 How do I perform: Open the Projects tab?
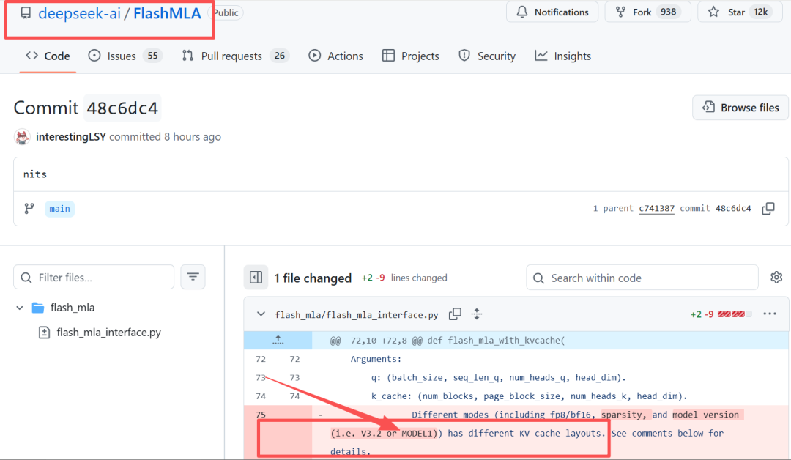click(411, 56)
